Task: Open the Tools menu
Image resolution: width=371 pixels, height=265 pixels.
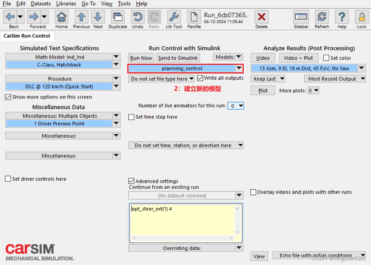Action: [x=124, y=4]
